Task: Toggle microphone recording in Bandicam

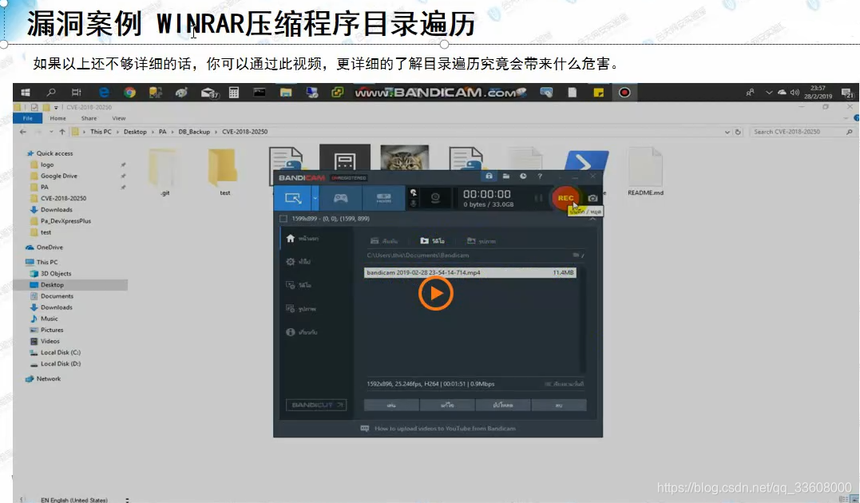Action: (414, 204)
